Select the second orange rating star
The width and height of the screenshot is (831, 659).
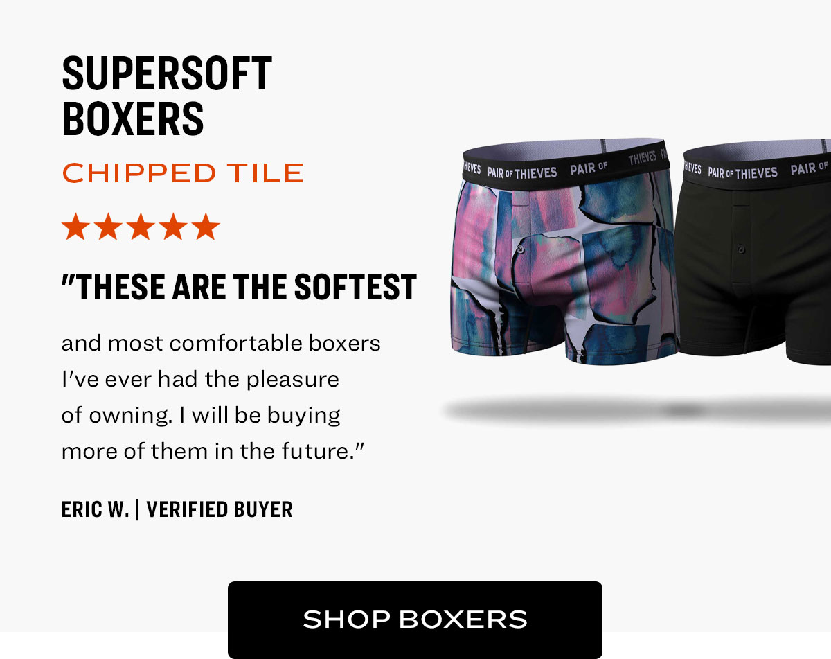[108, 227]
